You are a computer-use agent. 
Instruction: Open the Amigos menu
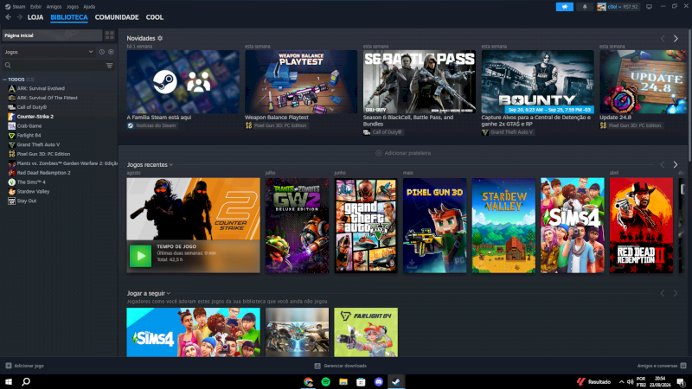54,7
